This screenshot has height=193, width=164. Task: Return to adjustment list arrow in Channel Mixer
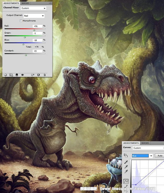[5, 75]
